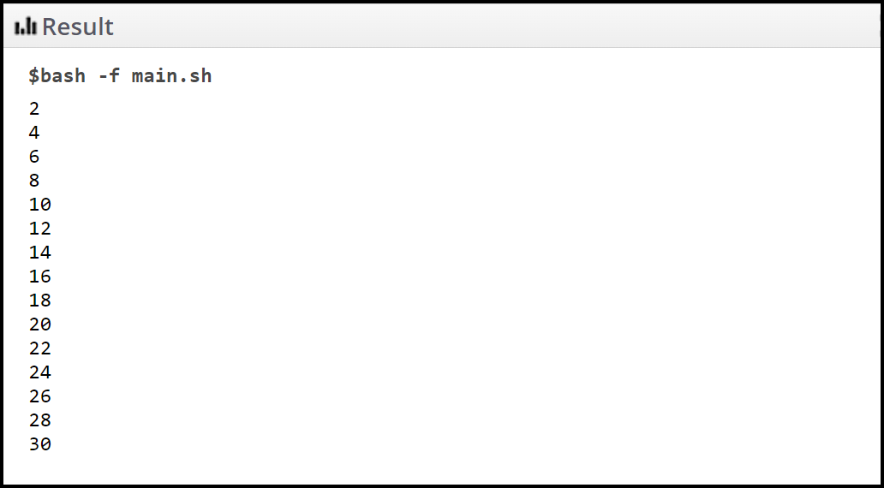Click output line showing 26

click(40, 396)
